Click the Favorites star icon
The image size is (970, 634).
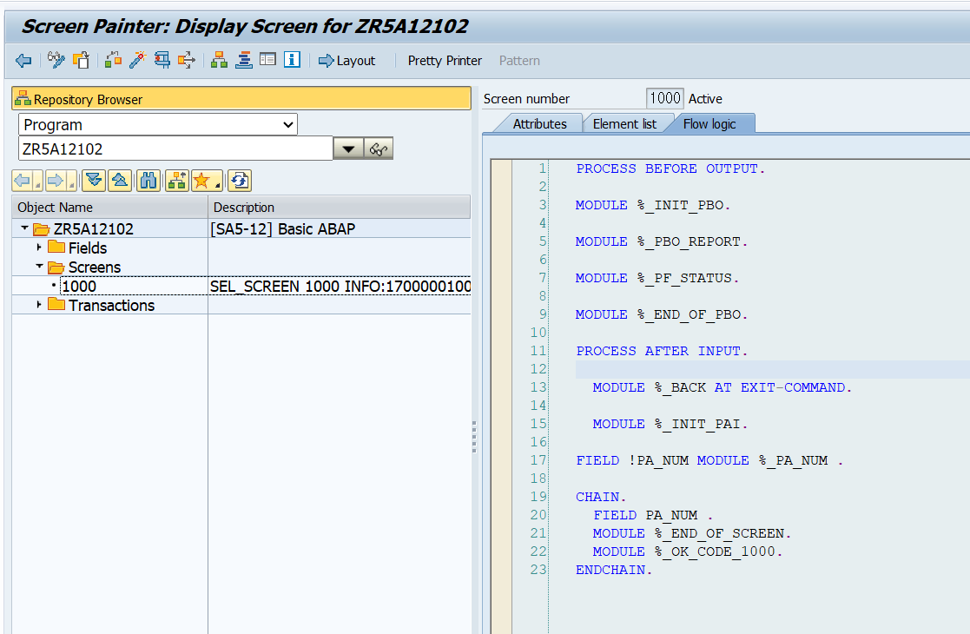(207, 181)
